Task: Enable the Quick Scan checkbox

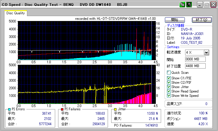Action: tap(169, 73)
